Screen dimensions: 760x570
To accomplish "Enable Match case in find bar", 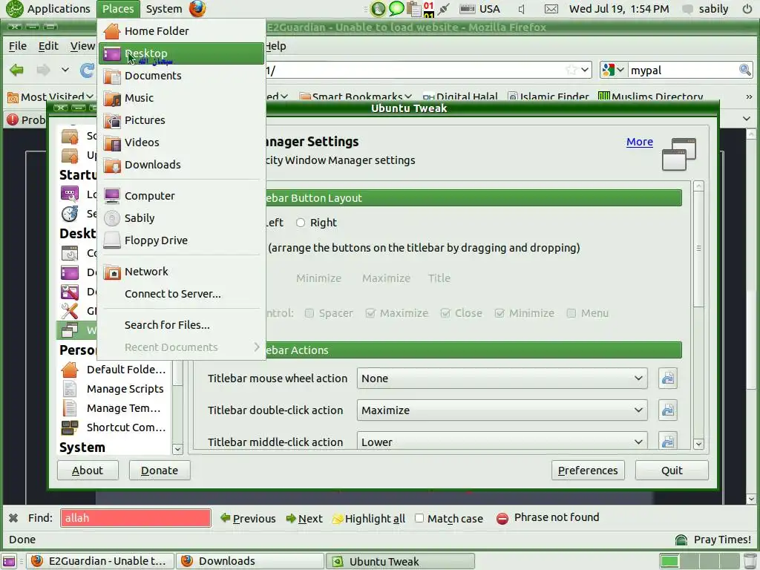I will point(419,518).
